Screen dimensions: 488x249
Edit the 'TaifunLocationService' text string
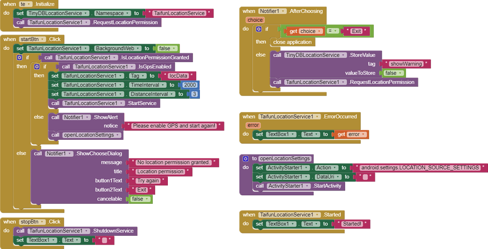pyautogui.click(x=179, y=13)
